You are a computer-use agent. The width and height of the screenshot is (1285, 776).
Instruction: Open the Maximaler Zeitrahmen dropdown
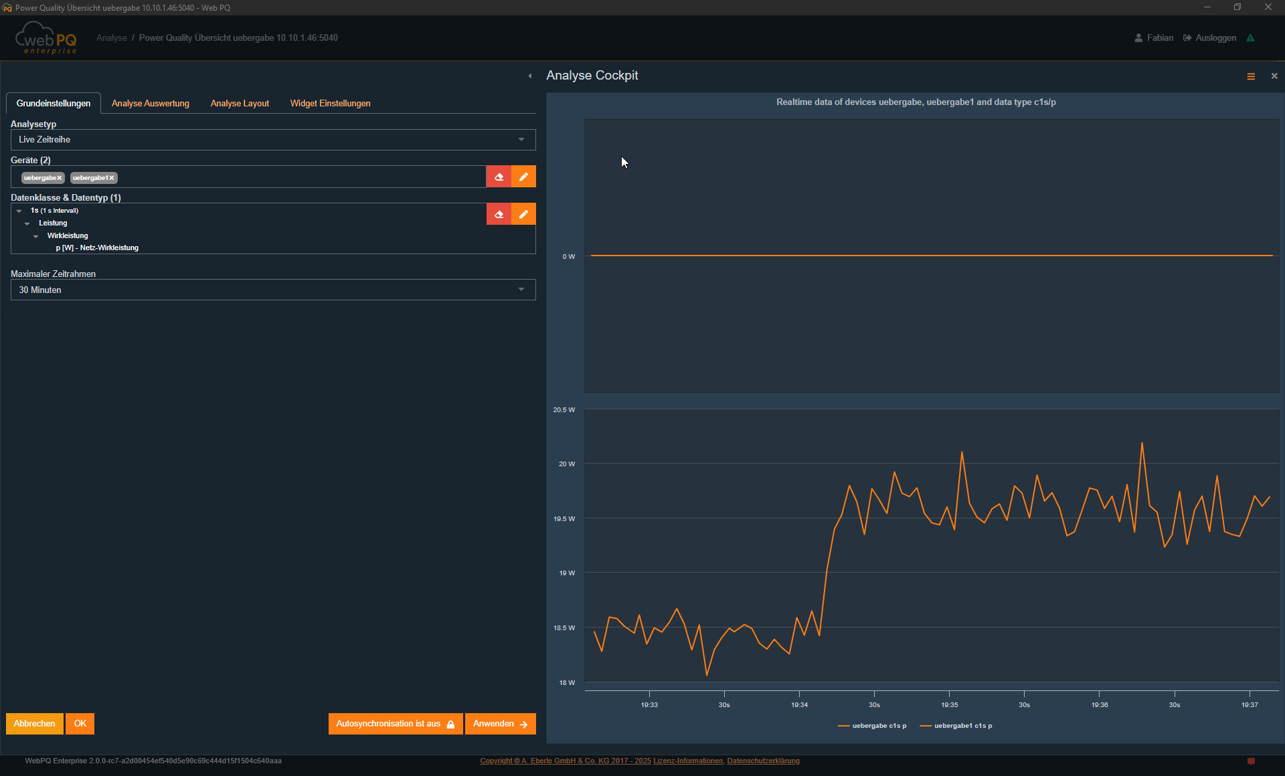click(x=272, y=290)
